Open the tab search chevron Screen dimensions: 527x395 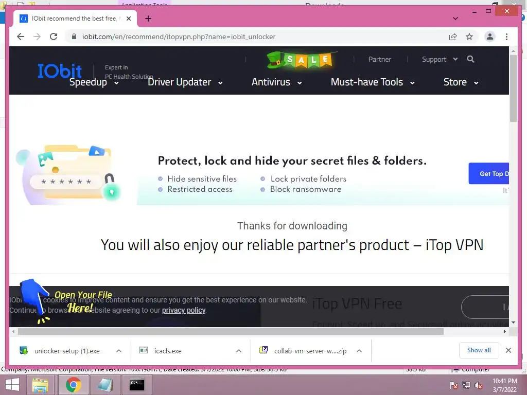click(455, 19)
